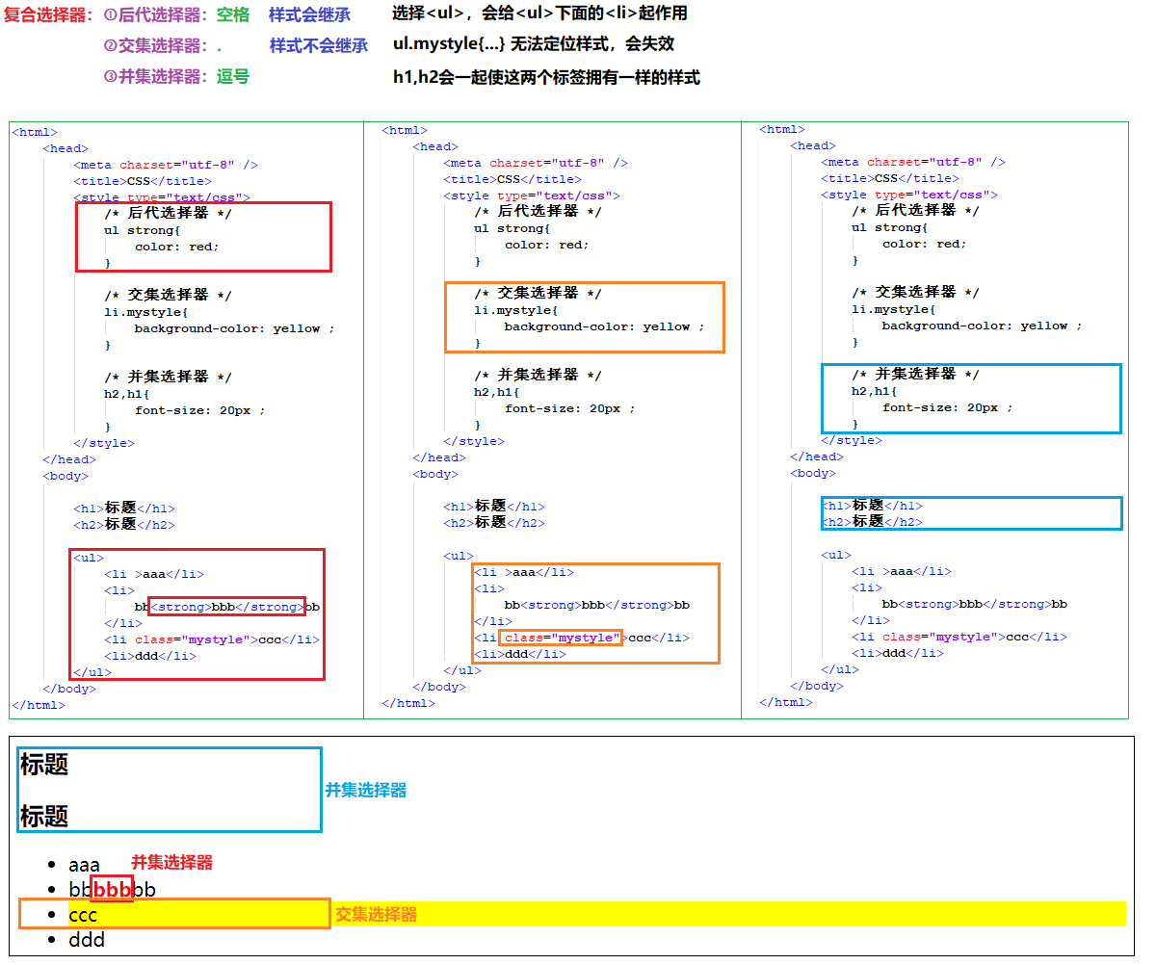
Task: Select the green "逗号" text
Action: point(232,77)
